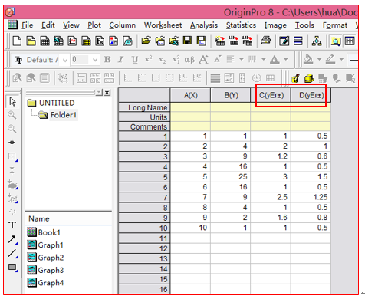Click the New Folder icon
365x299 pixels.
click(31, 41)
